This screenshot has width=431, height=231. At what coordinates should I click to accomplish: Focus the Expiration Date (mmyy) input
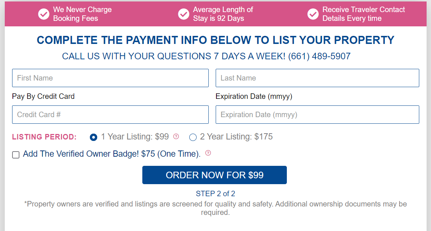[317, 115]
